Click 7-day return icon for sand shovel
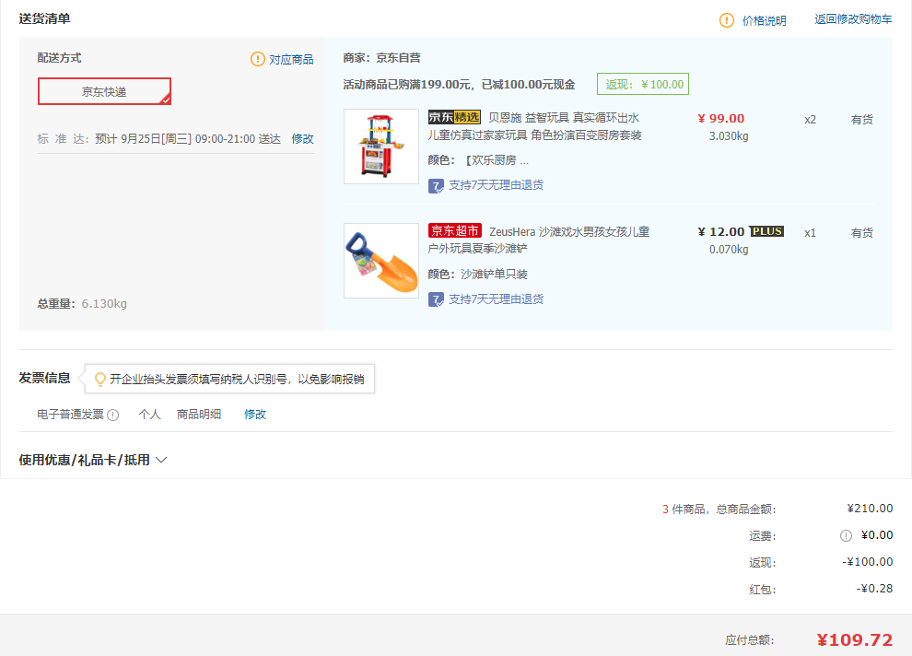This screenshot has height=656, width=912. click(x=436, y=300)
